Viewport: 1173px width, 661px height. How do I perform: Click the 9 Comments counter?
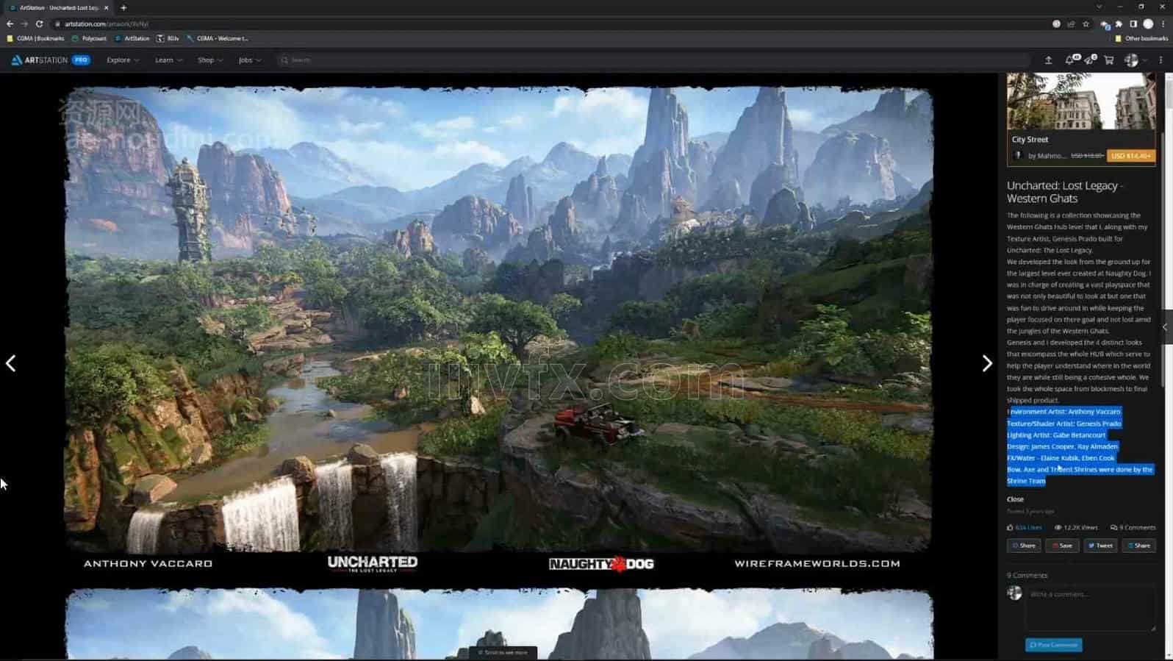[1133, 527]
